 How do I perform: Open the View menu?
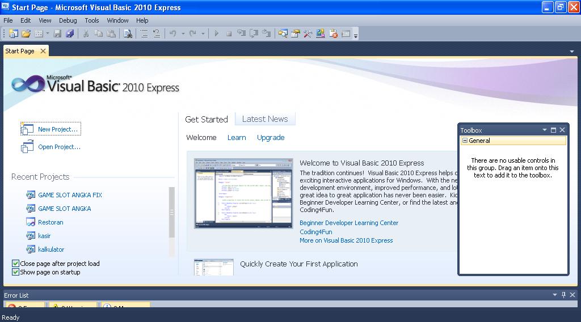click(45, 20)
